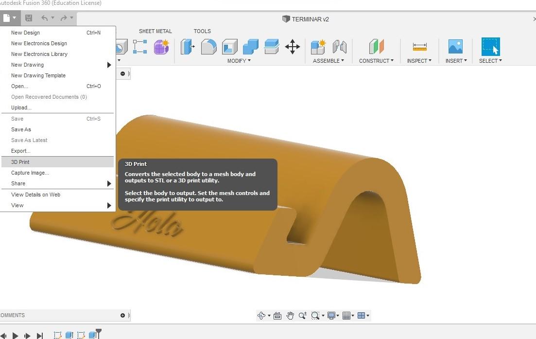Choose Save As menu entry
The height and width of the screenshot is (339, 536).
[57, 129]
